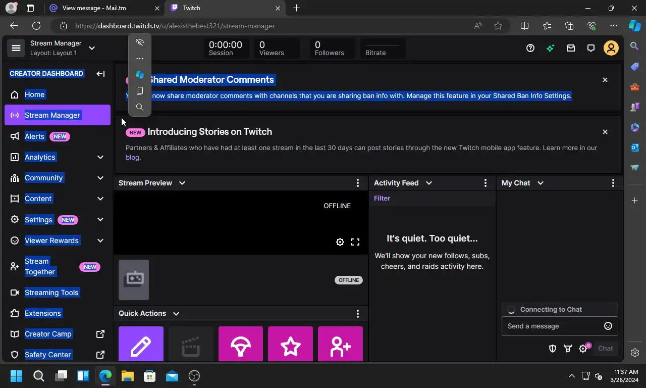Open the user profile avatar menu
646x388 pixels.
tap(611, 48)
